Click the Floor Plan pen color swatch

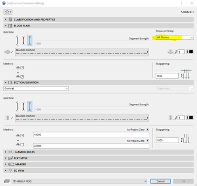(190, 52)
